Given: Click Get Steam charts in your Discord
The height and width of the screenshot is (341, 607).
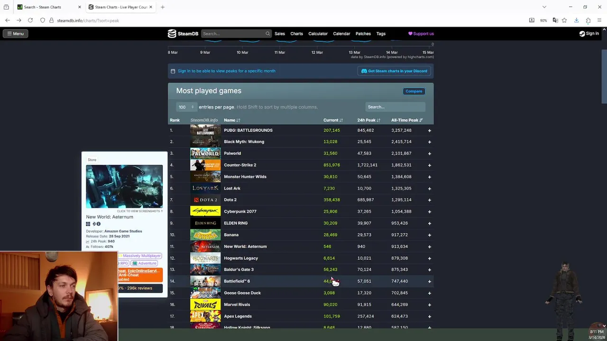Looking at the screenshot, I should tap(394, 71).
